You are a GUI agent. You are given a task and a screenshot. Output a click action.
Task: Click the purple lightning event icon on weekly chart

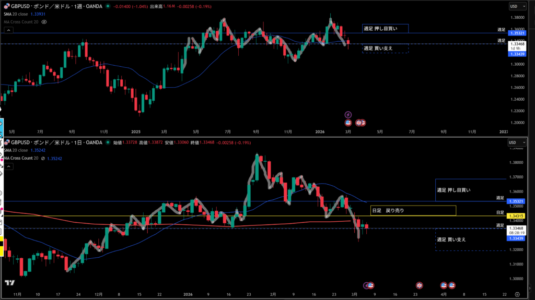(348, 114)
